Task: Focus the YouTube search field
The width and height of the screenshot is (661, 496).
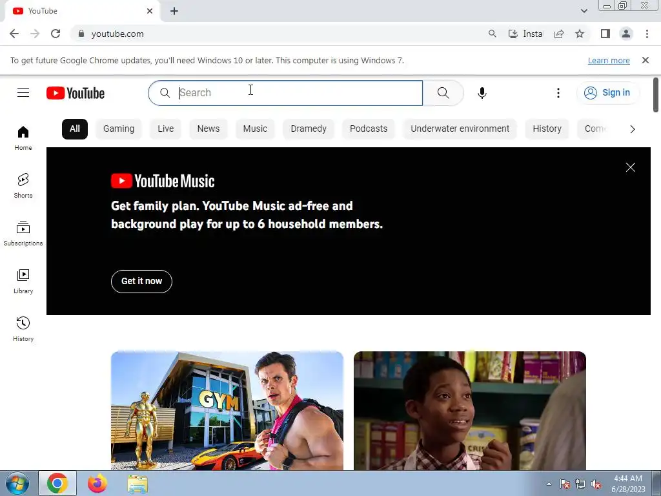Action: (x=285, y=93)
